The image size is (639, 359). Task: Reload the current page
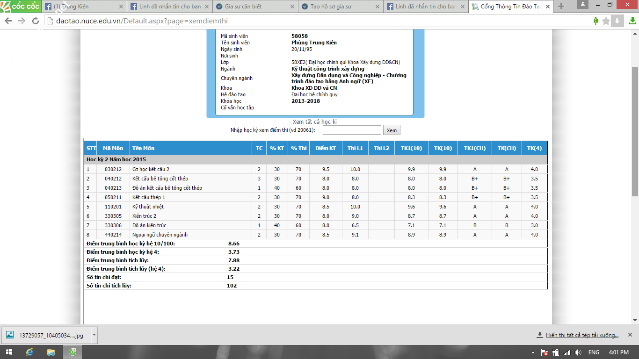pyautogui.click(x=35, y=21)
